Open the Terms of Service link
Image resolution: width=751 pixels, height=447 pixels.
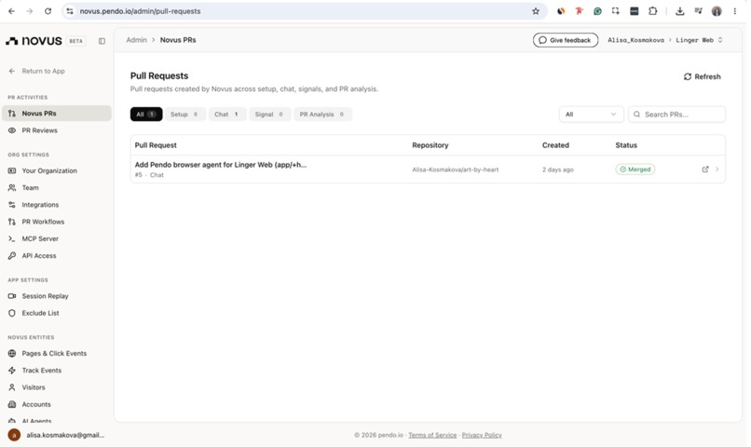(x=432, y=435)
